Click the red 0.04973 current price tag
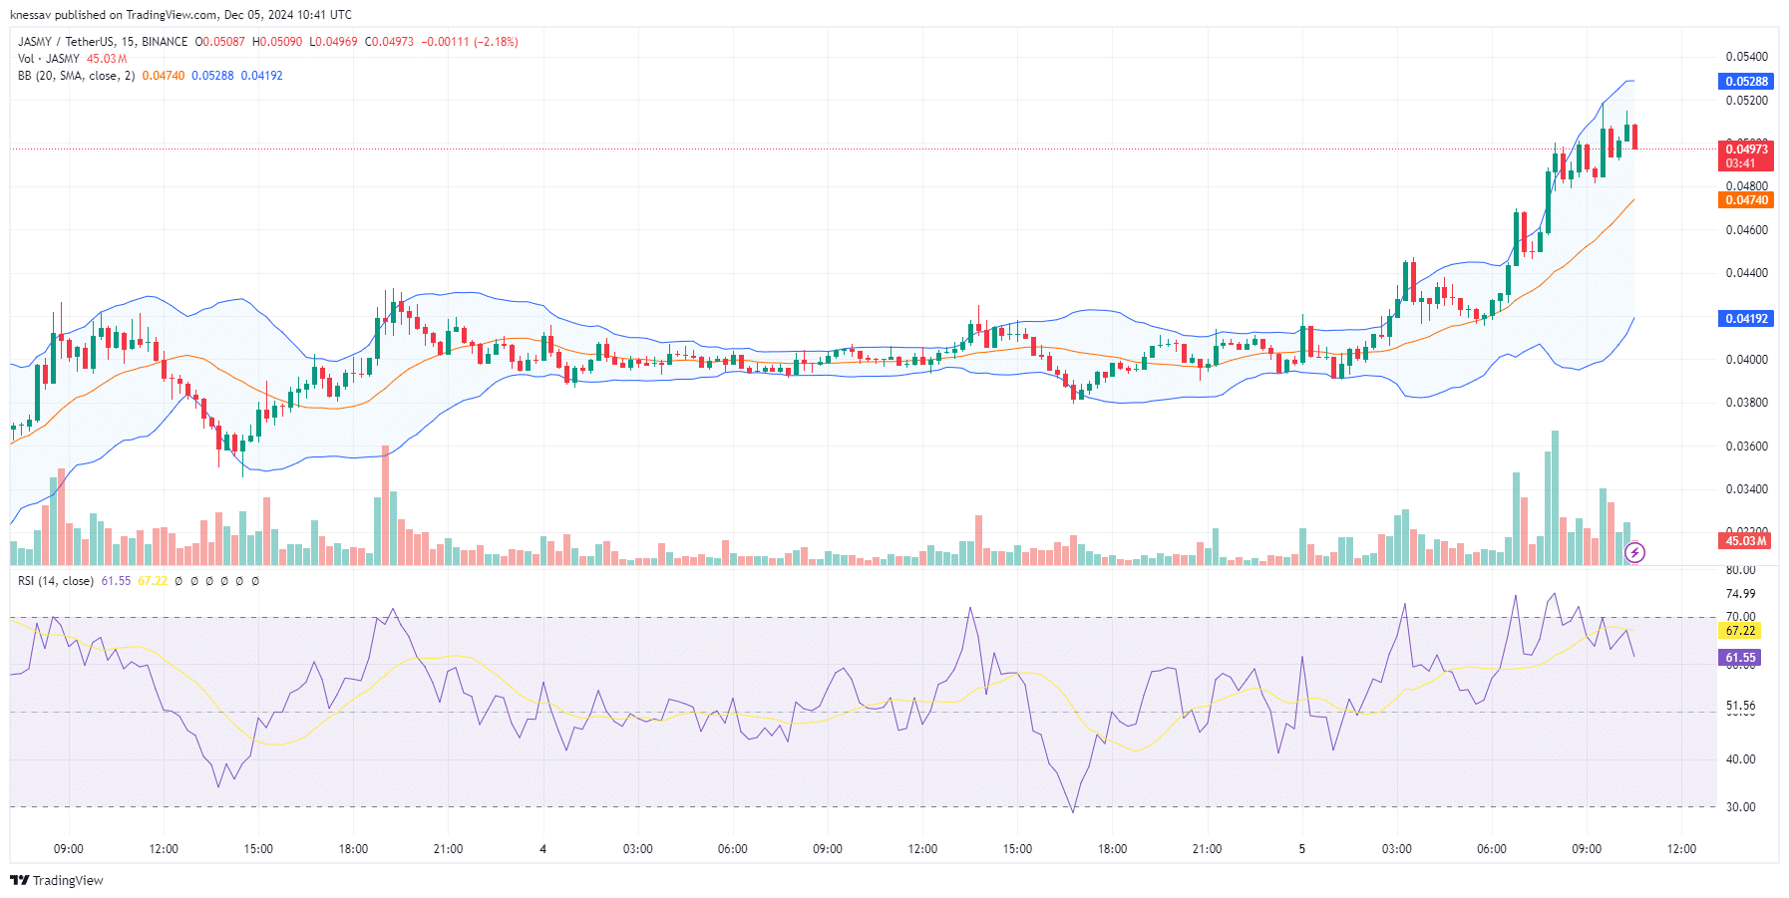 [1746, 150]
